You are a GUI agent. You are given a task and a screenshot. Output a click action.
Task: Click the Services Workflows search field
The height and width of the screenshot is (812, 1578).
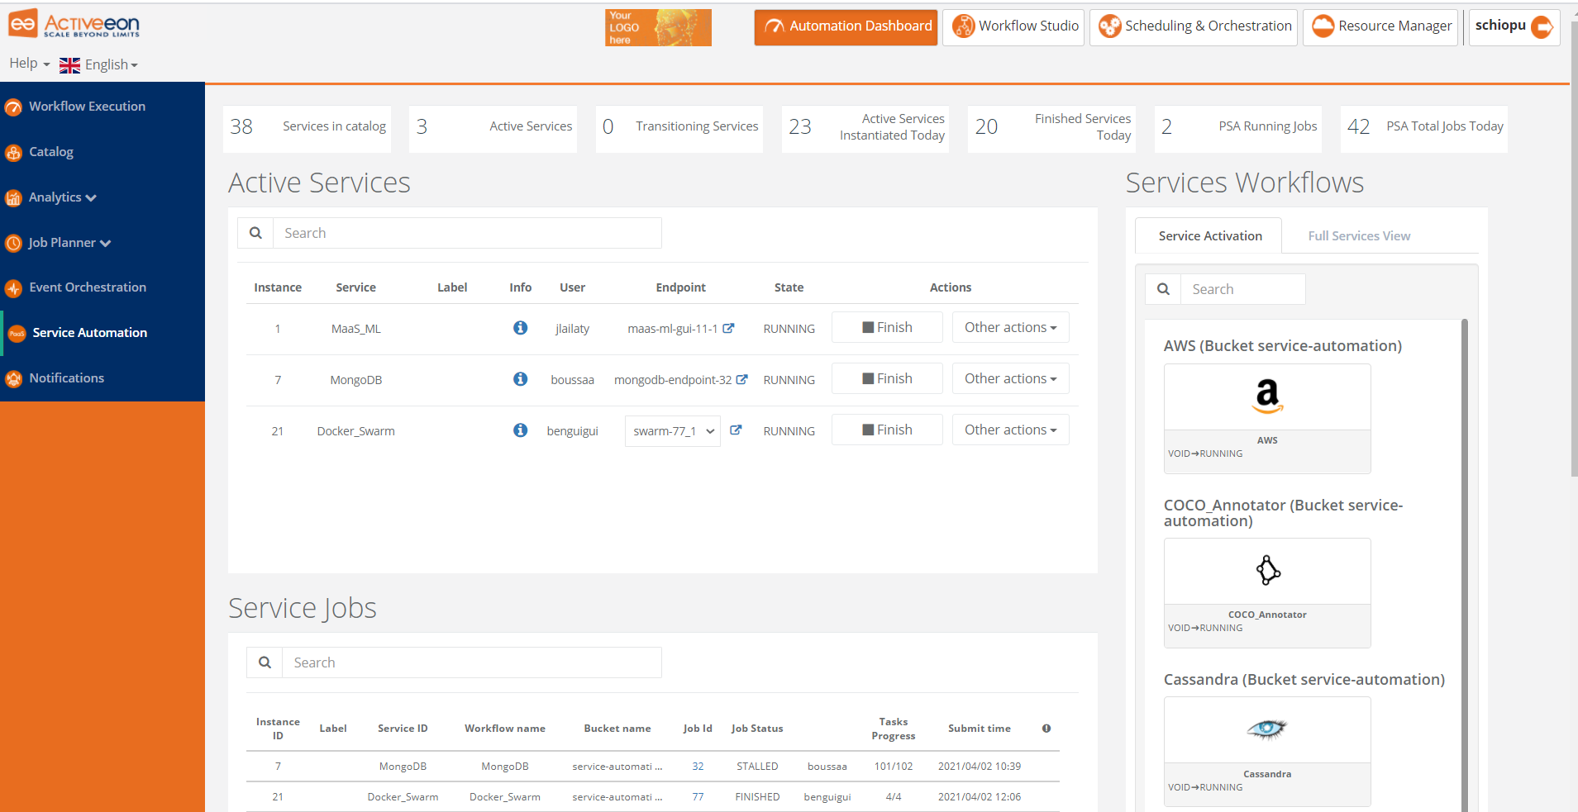pos(1243,289)
